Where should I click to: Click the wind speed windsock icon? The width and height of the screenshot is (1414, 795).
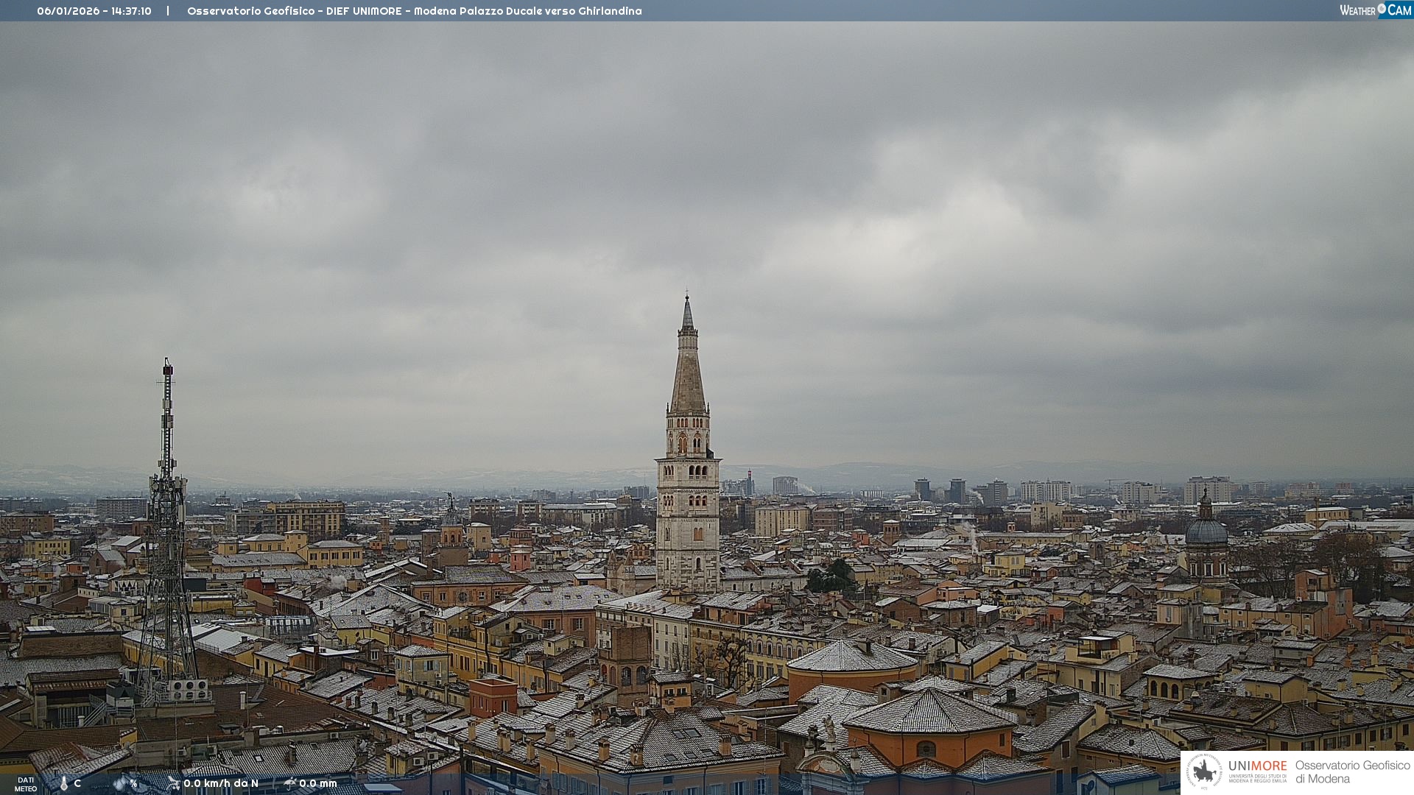(x=173, y=783)
